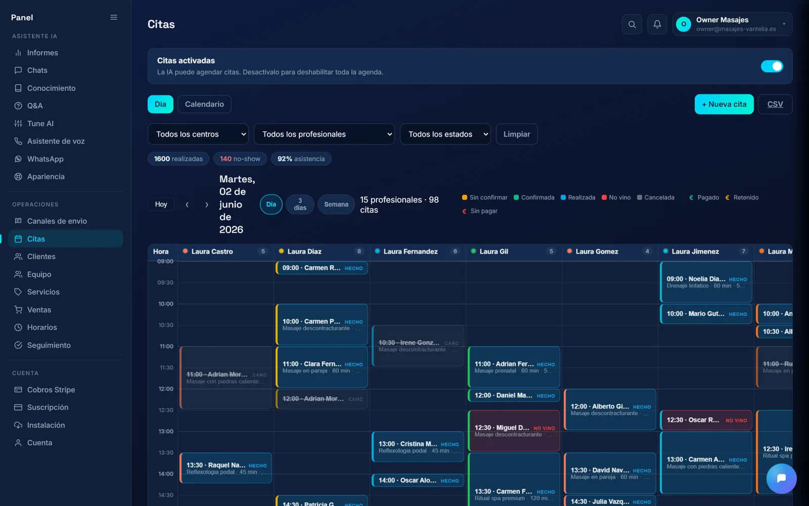
Task: Click the Sin confirmar legend color swatch
Action: [x=465, y=197]
